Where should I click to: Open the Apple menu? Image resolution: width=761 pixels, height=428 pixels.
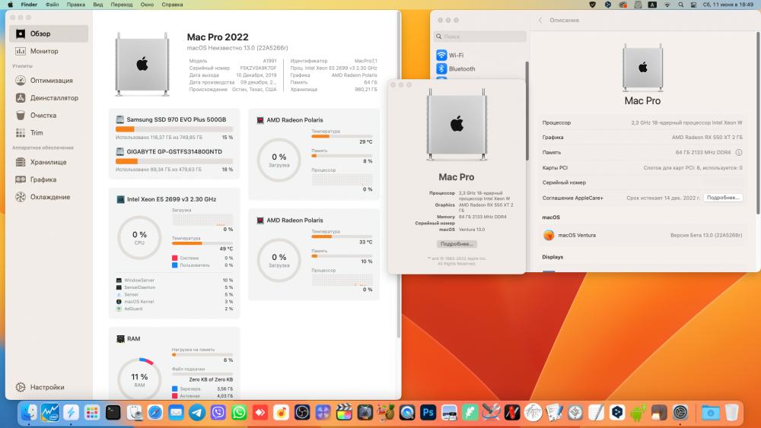[10, 5]
